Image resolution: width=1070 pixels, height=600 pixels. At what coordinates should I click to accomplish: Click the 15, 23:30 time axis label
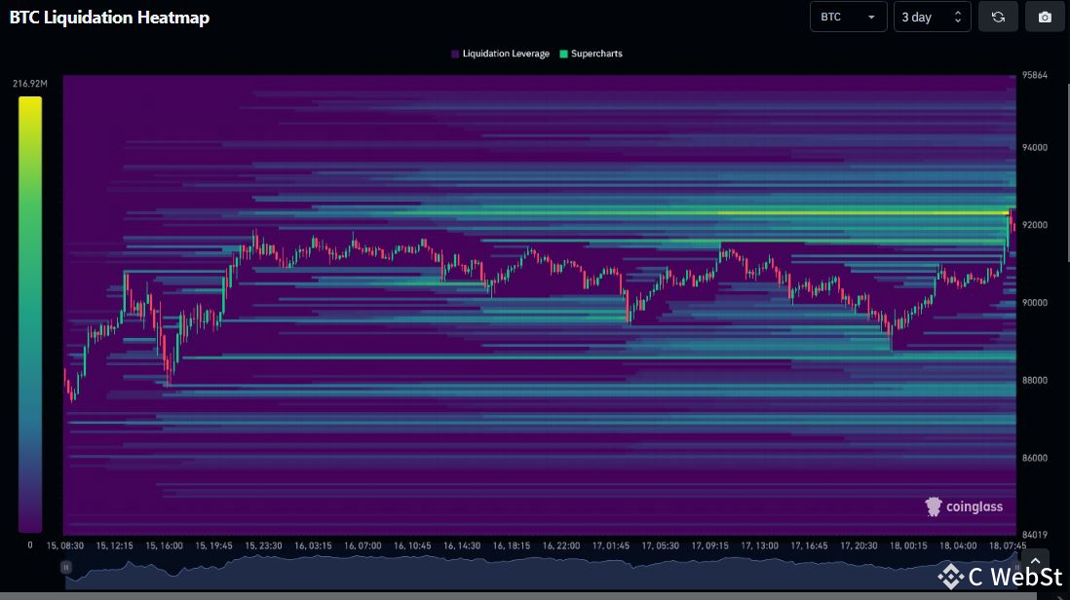(x=263, y=546)
